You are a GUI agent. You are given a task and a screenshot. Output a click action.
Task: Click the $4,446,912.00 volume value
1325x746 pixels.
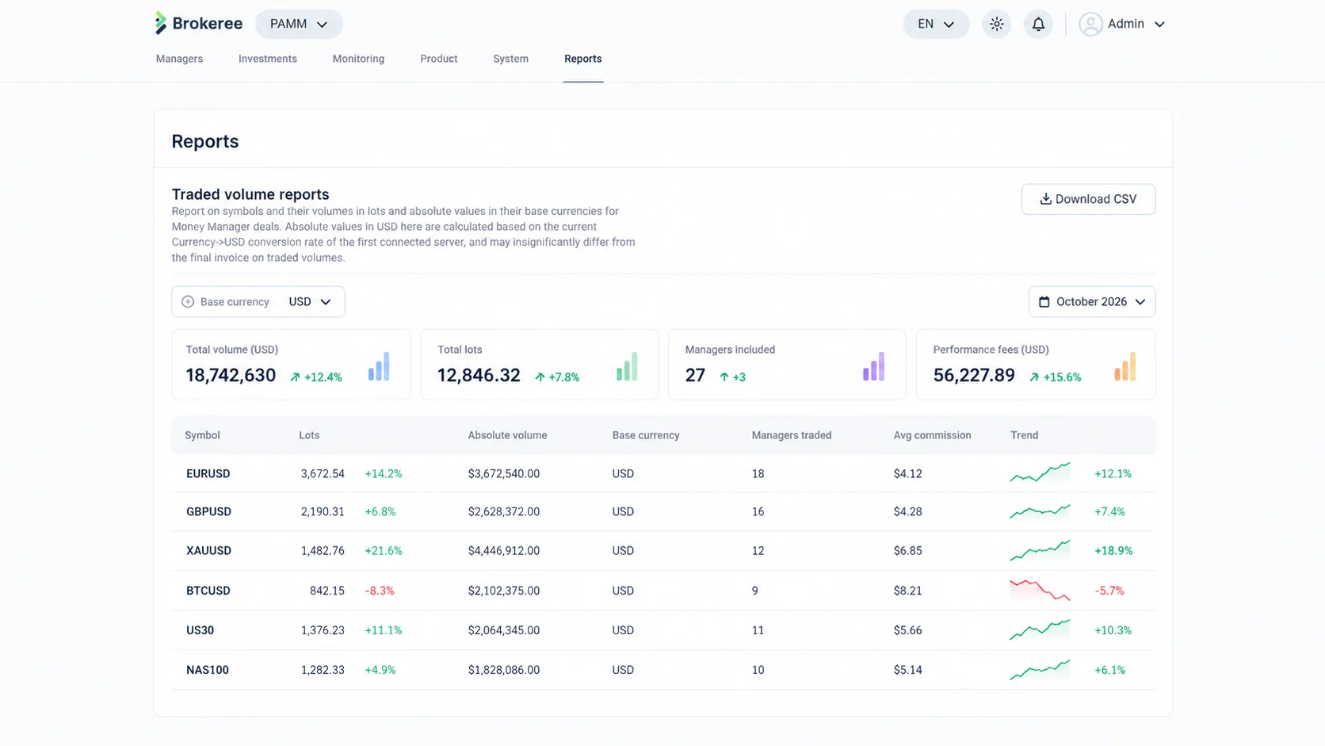504,551
